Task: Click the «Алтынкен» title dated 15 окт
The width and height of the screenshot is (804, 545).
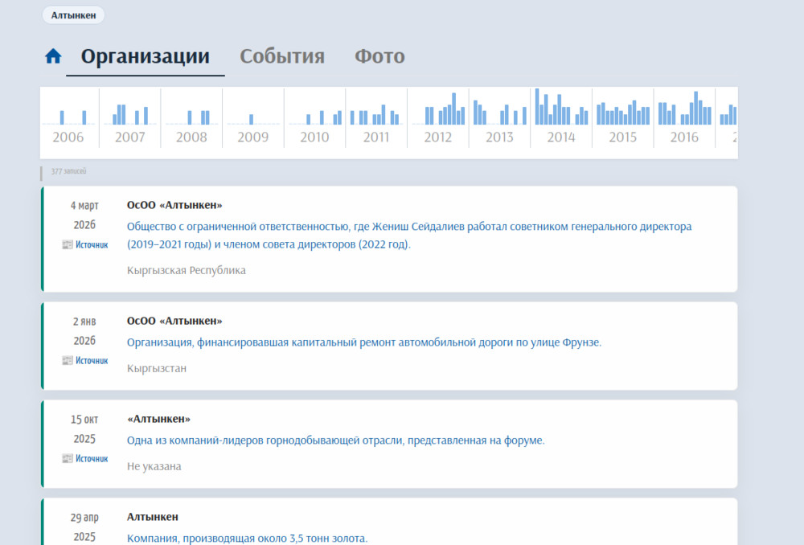Action: [x=158, y=419]
